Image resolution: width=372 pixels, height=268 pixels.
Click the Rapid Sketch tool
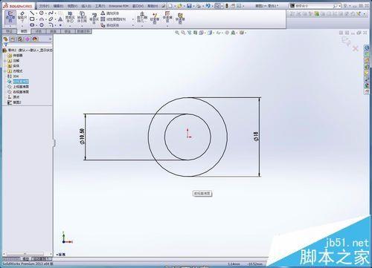180,18
